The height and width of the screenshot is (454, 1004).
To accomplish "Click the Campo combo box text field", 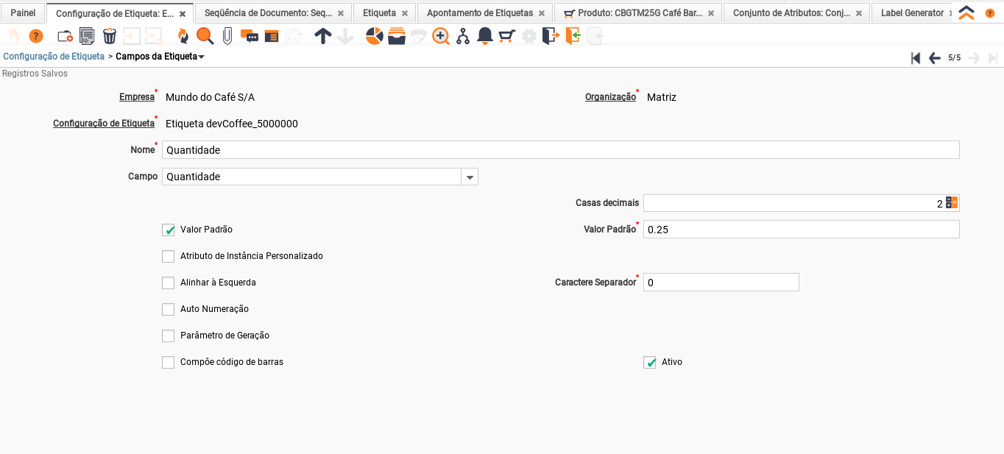I will [311, 177].
